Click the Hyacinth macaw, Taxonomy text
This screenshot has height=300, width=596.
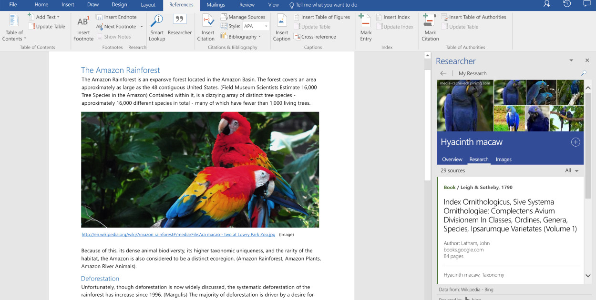473,275
